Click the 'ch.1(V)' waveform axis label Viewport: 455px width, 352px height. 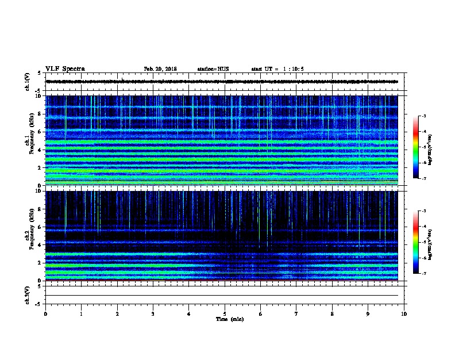click(28, 82)
